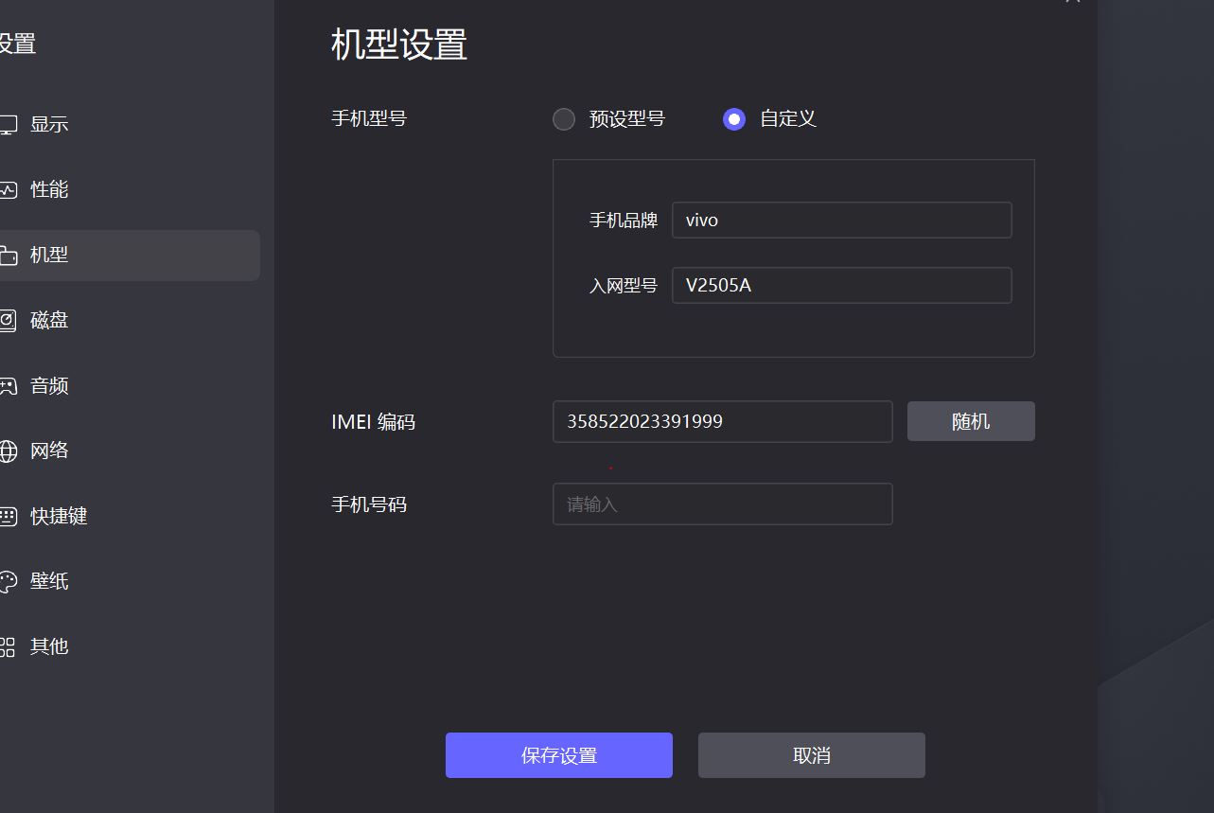Focus the 手机品牌 field containing vivo

841,220
